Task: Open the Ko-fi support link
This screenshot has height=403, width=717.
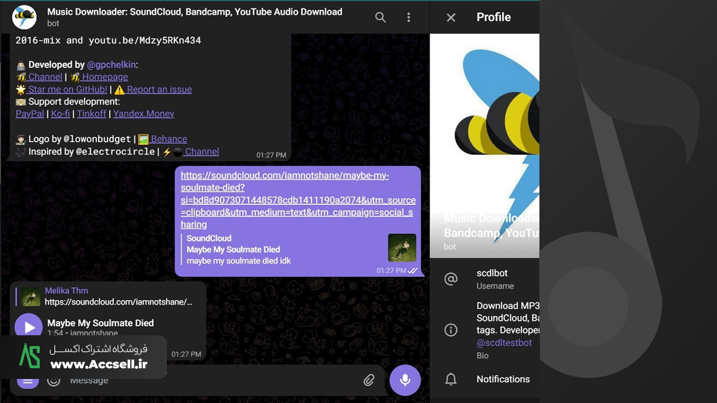Action: pos(60,114)
